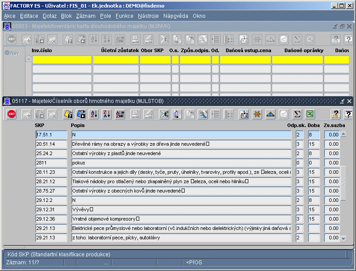Open the Nástroje menu
This screenshot has width=356, height=271.
click(148, 16)
